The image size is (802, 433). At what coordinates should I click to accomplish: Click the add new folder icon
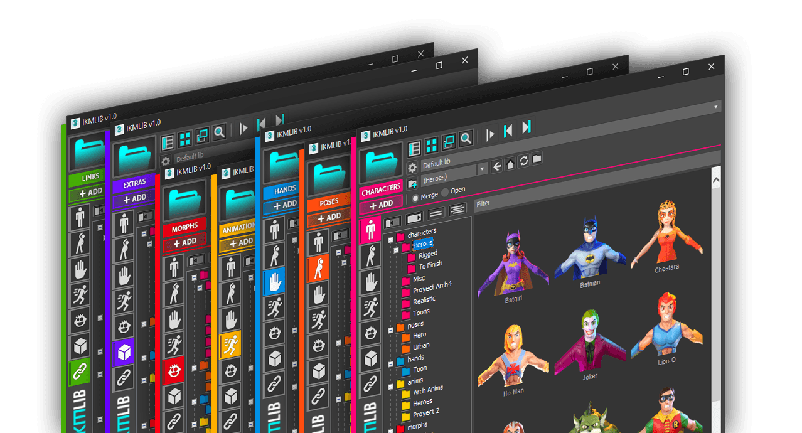[412, 184]
